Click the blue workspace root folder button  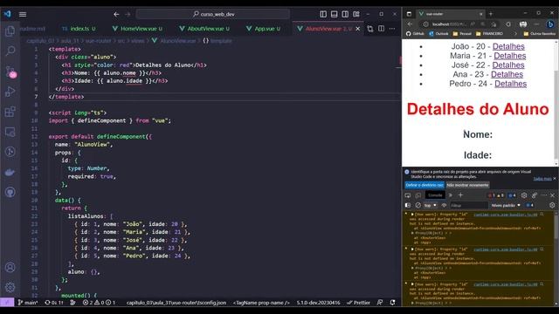[x=424, y=185]
